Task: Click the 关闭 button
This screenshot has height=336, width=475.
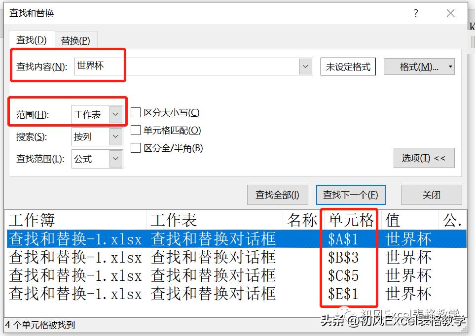Action: coord(431,195)
